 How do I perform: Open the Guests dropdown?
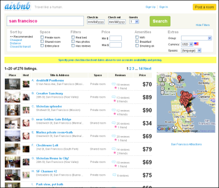134,21
